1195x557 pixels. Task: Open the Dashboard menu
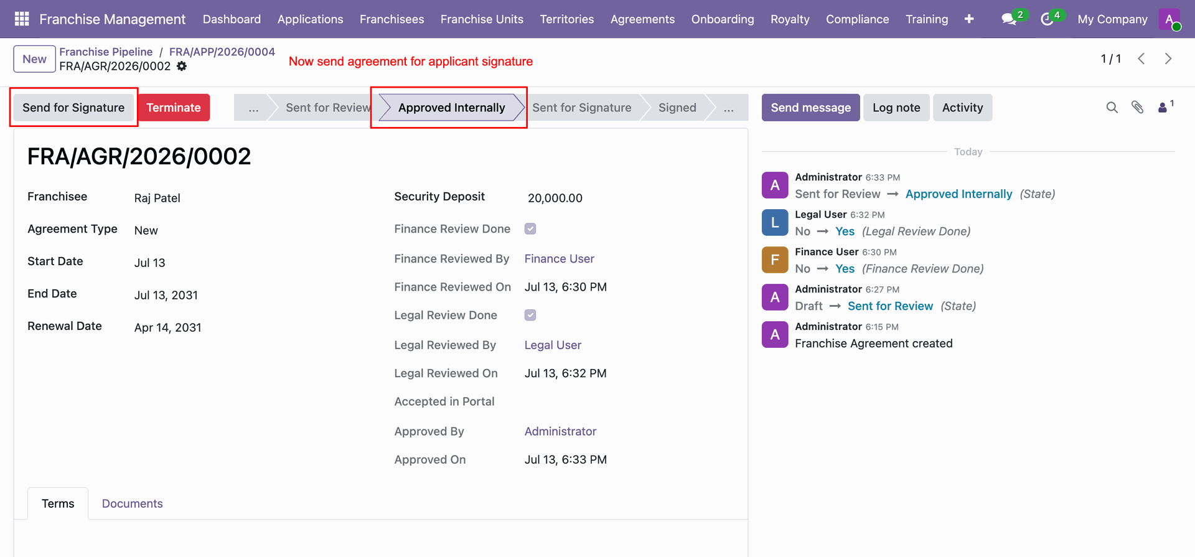click(232, 19)
